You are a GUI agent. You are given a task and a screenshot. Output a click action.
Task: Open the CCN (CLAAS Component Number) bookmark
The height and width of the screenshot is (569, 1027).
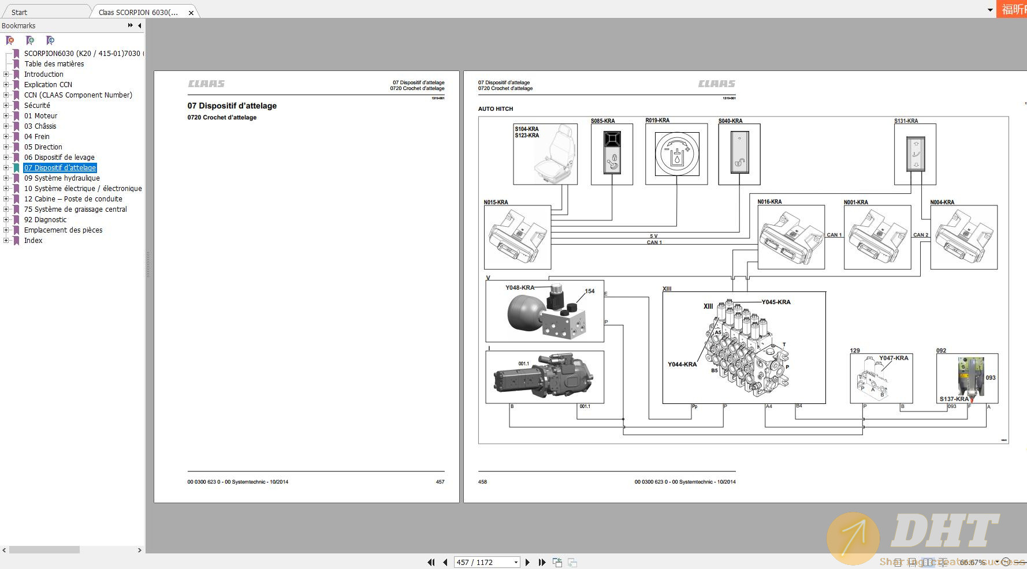[x=78, y=95]
